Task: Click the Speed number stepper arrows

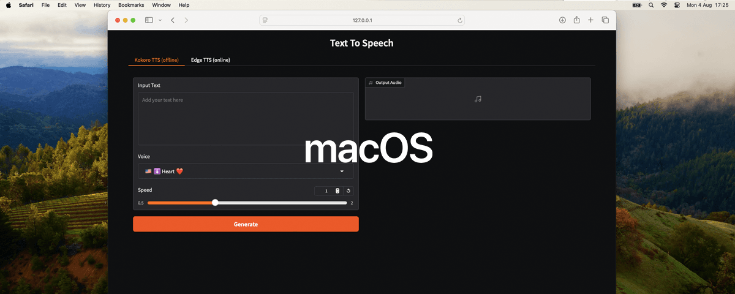Action: (337, 191)
